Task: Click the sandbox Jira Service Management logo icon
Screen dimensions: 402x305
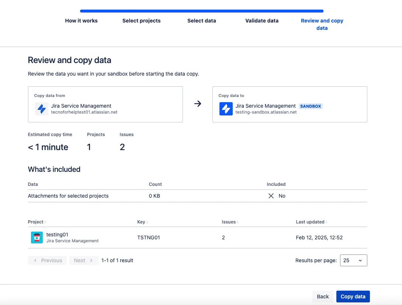Action: coord(226,109)
